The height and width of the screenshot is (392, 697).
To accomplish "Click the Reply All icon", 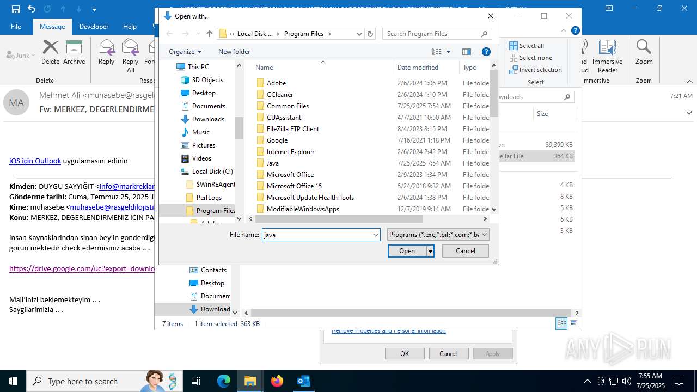I will point(130,56).
